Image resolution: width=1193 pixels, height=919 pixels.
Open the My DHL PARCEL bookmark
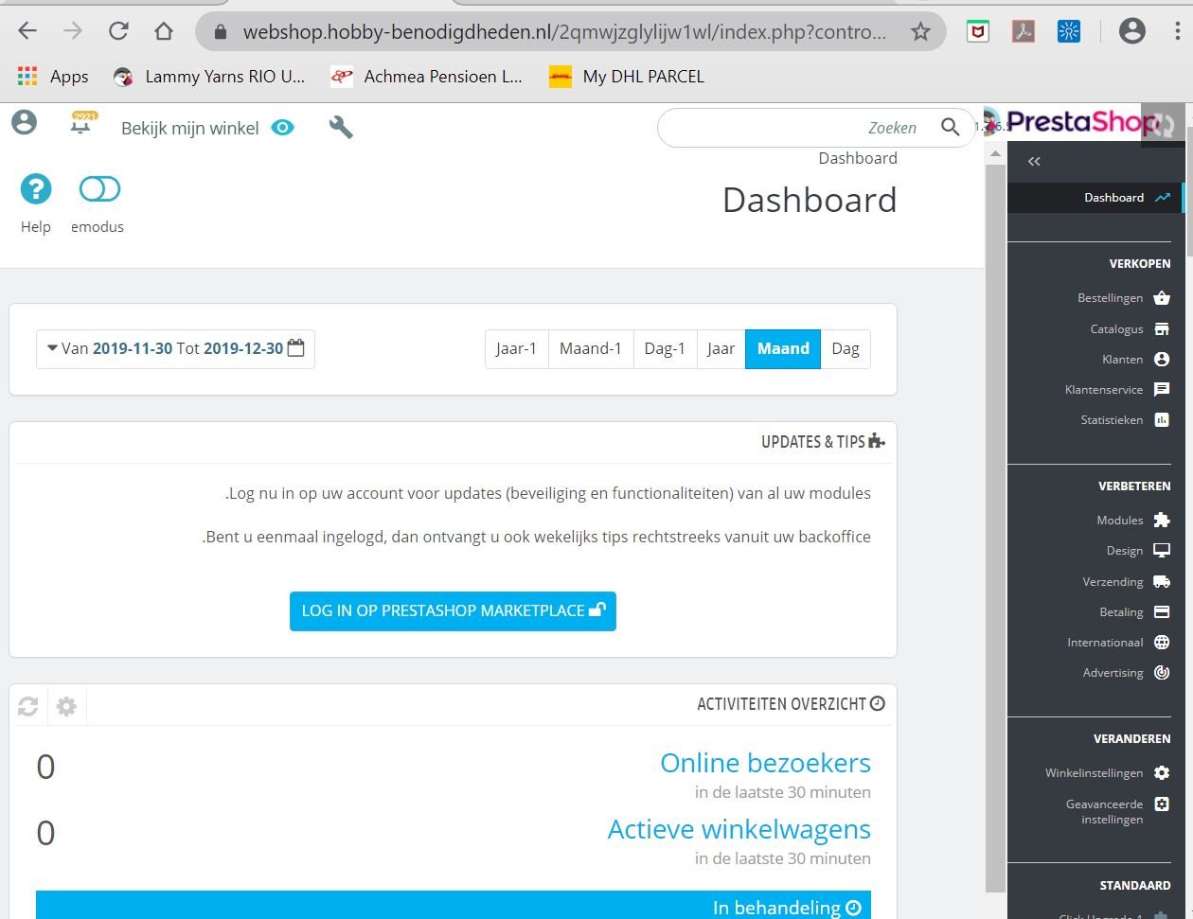pyautogui.click(x=627, y=77)
